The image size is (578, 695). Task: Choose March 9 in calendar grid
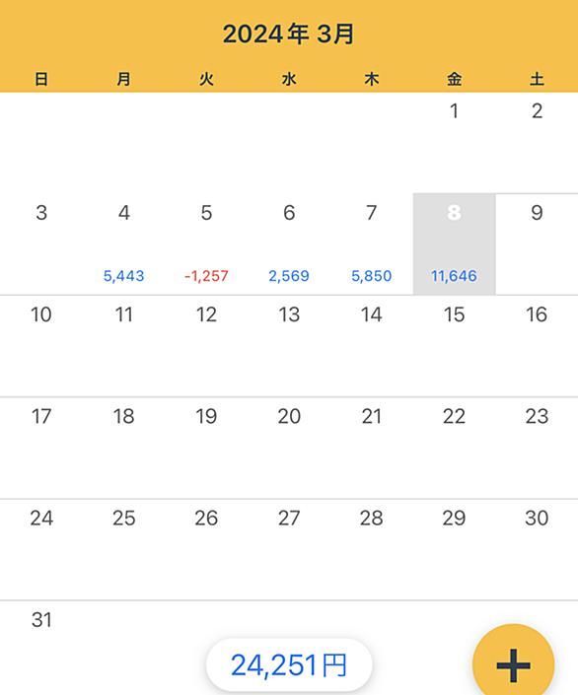pos(537,244)
